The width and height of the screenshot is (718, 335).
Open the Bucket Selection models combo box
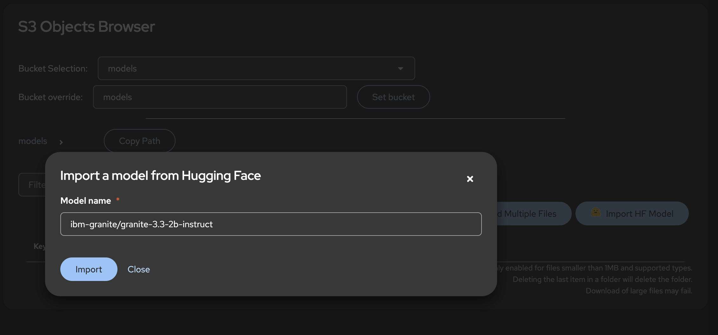251,68
